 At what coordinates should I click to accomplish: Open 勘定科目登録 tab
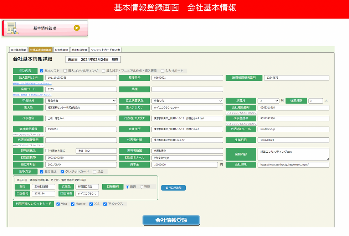pos(79,50)
